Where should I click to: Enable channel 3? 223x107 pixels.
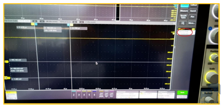click(x=79, y=95)
